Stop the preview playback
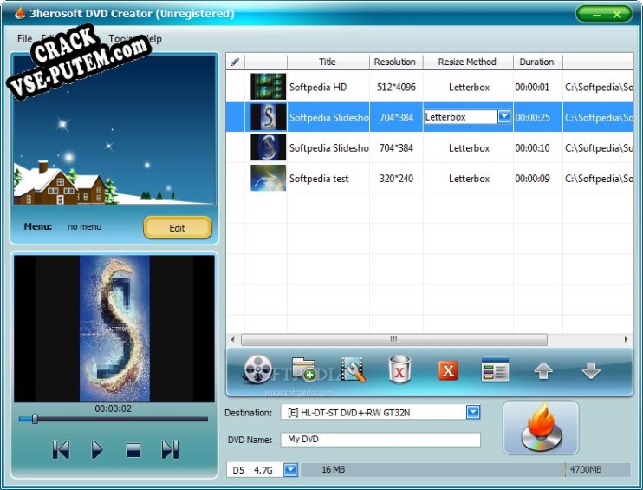643x490 pixels. click(133, 450)
